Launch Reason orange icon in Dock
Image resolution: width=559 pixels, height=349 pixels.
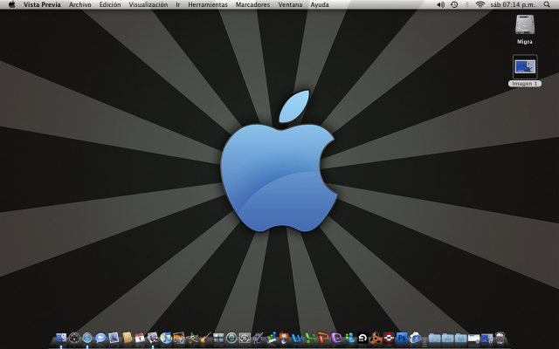tap(376, 338)
